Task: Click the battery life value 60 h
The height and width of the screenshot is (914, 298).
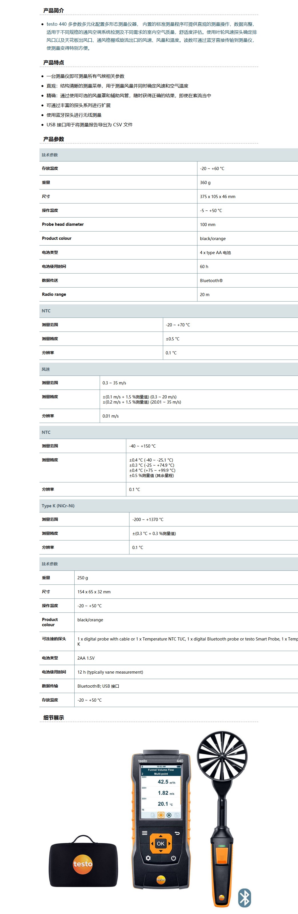Action: tap(204, 266)
